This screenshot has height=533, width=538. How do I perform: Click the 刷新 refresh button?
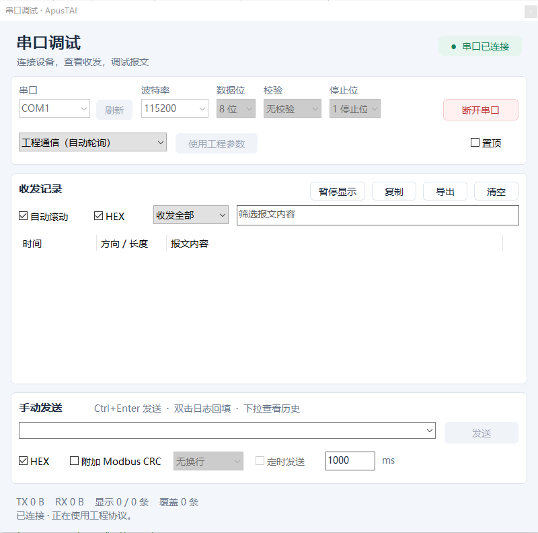click(114, 110)
